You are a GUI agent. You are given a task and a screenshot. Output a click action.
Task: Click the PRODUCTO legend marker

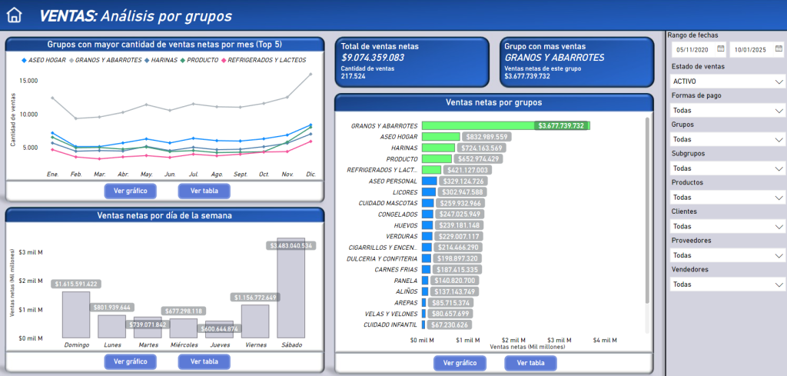184,60
